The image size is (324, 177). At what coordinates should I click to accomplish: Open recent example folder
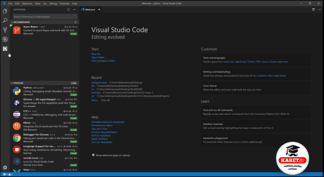[x=96, y=93]
